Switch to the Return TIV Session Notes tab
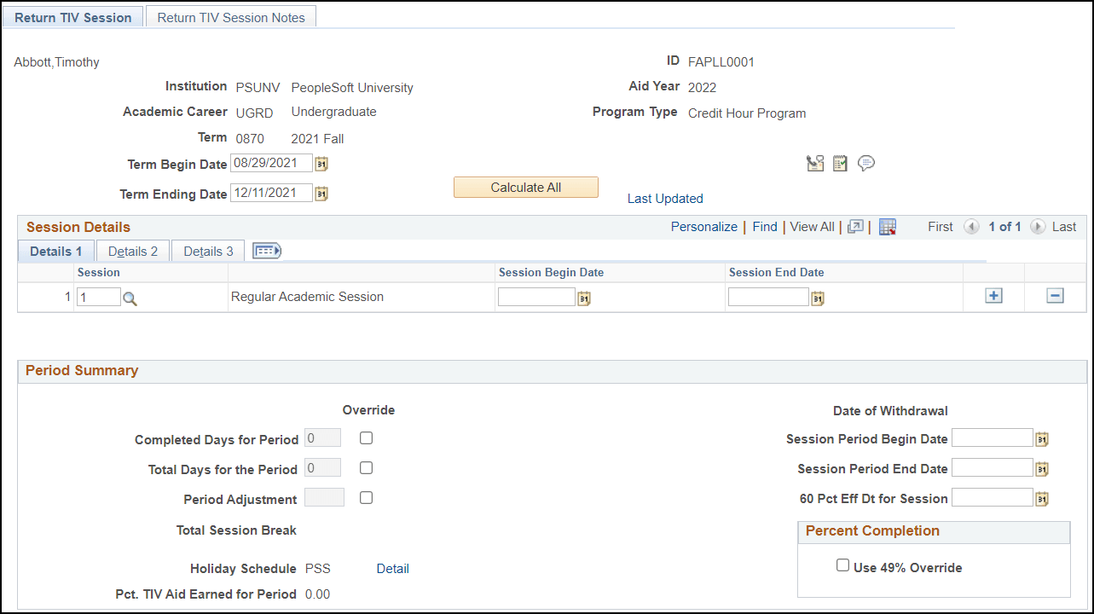 230,16
